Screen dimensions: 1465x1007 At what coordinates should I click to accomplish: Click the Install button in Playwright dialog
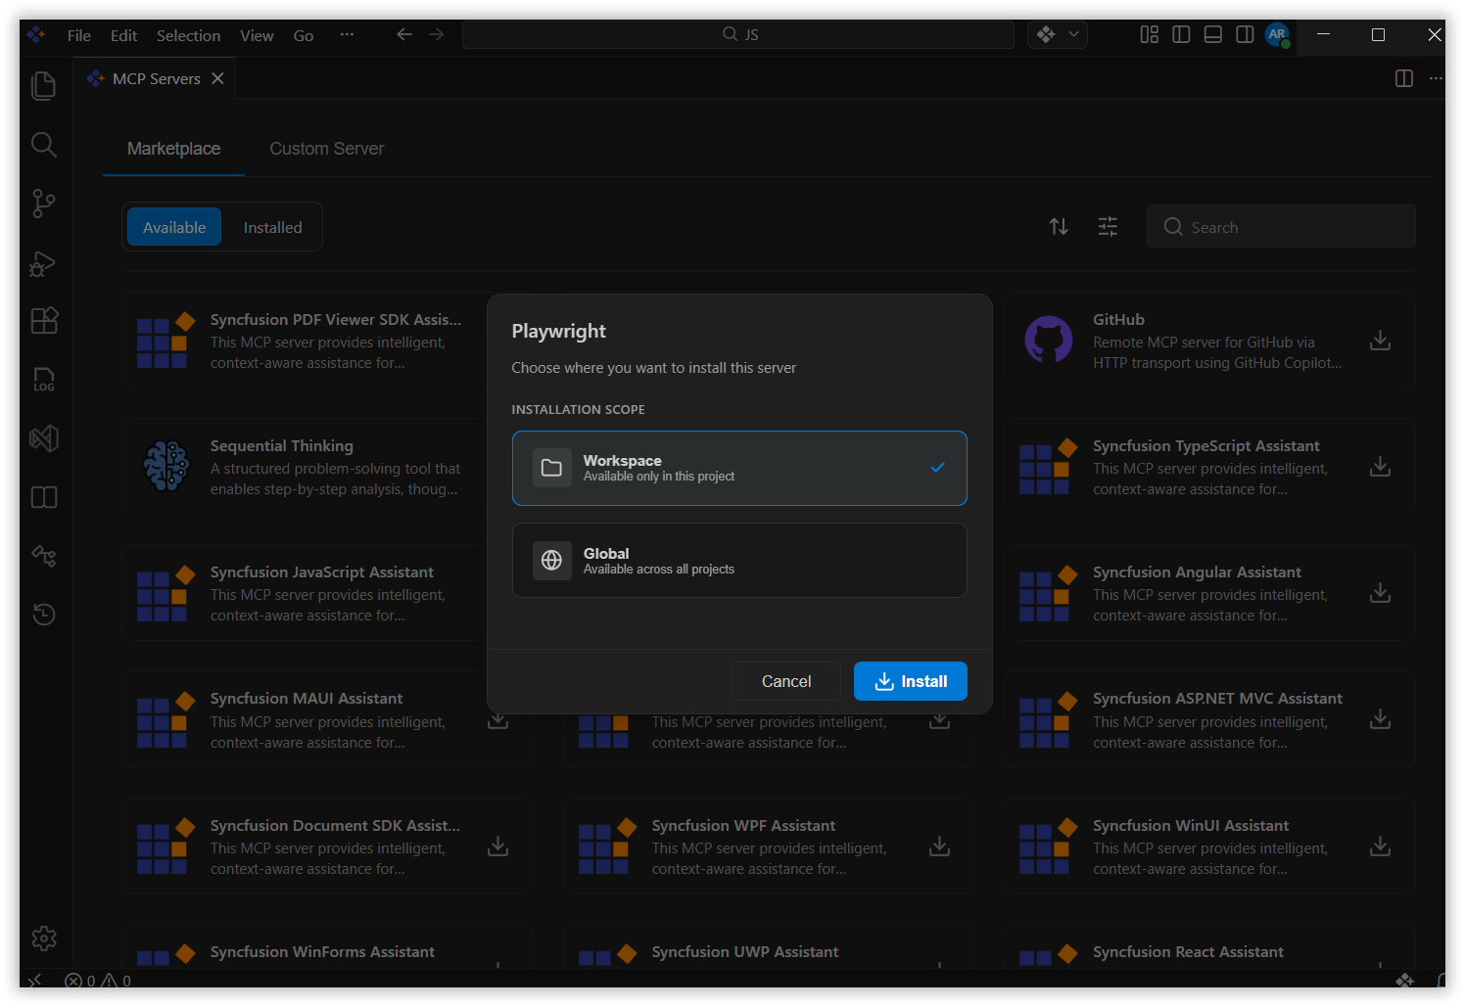click(910, 681)
